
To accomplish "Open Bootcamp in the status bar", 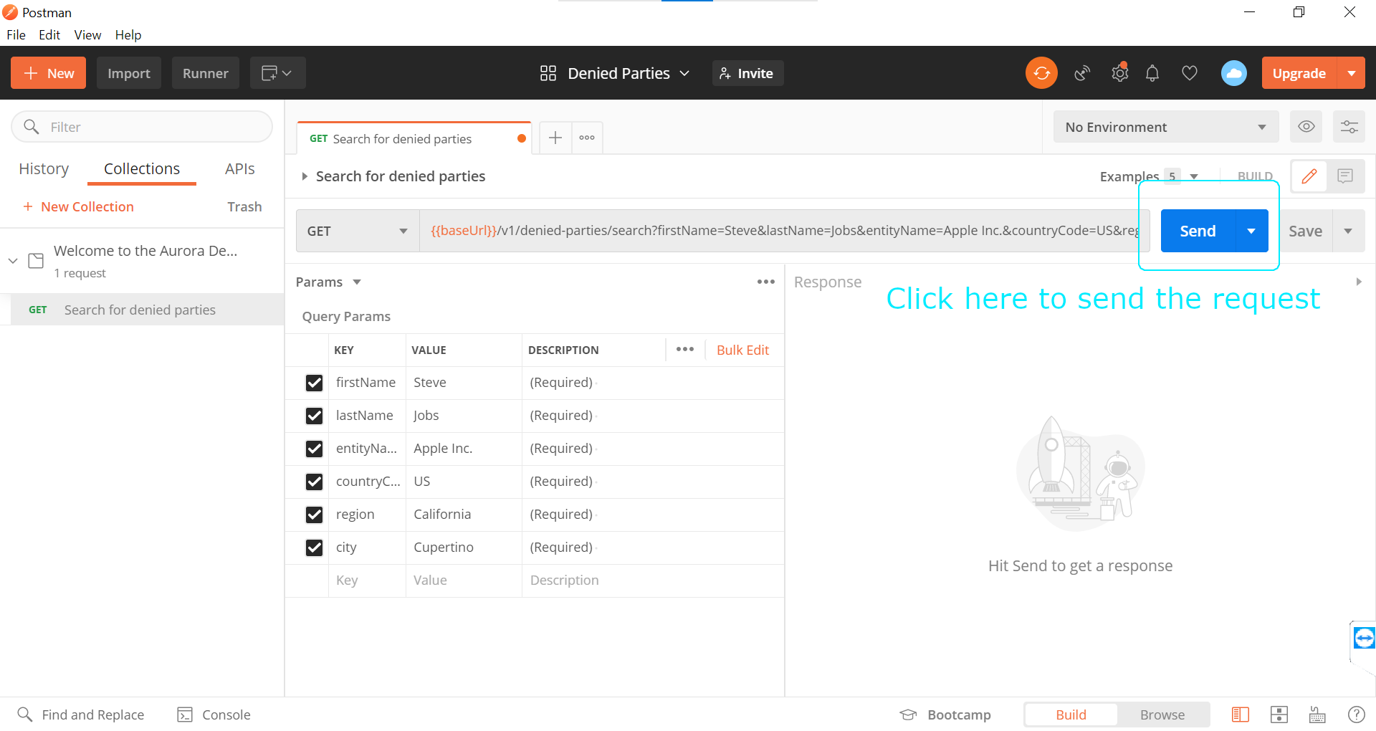I will (945, 715).
